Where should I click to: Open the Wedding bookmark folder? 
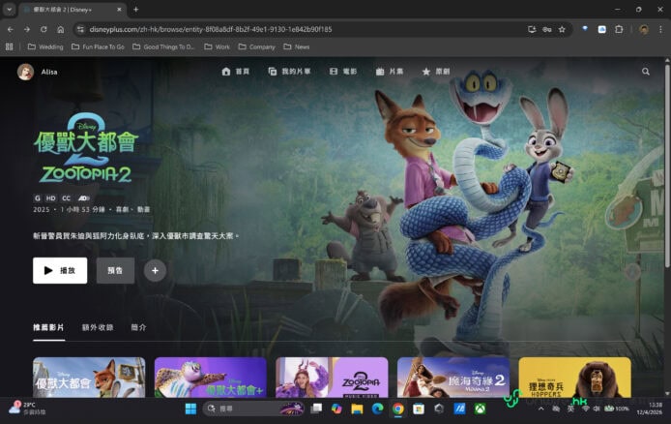coord(45,46)
